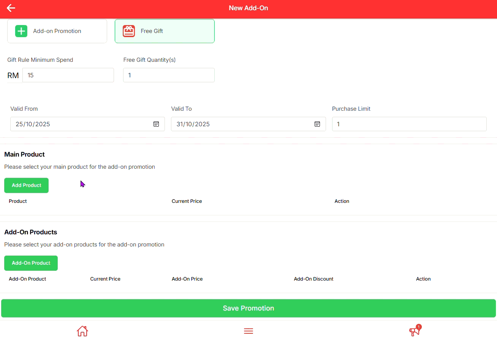Click the back arrow in header
The image size is (497, 339).
click(x=11, y=8)
